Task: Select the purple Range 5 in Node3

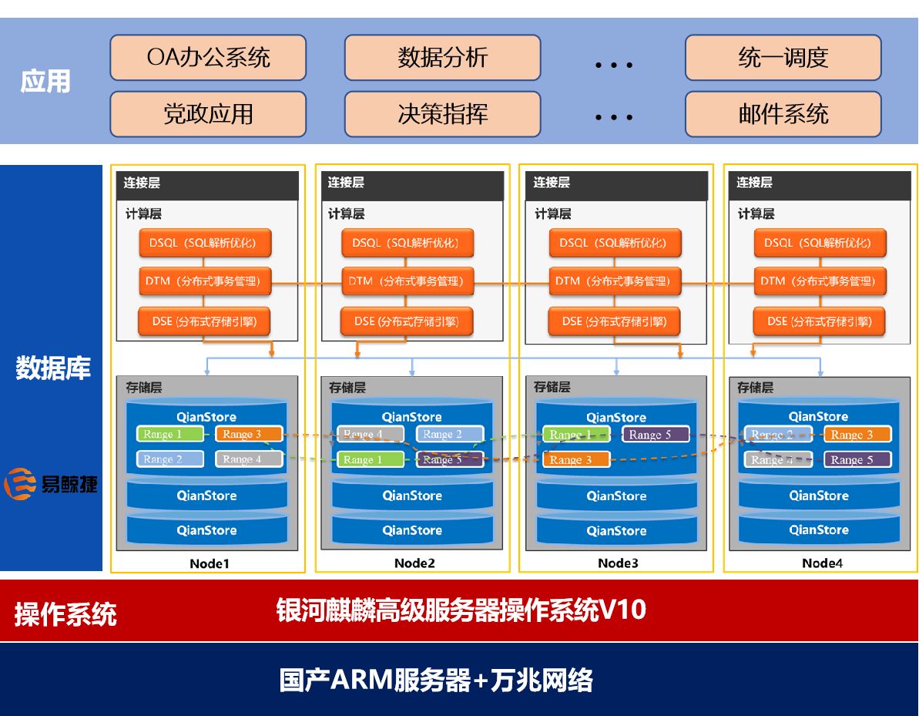Action: [x=656, y=435]
